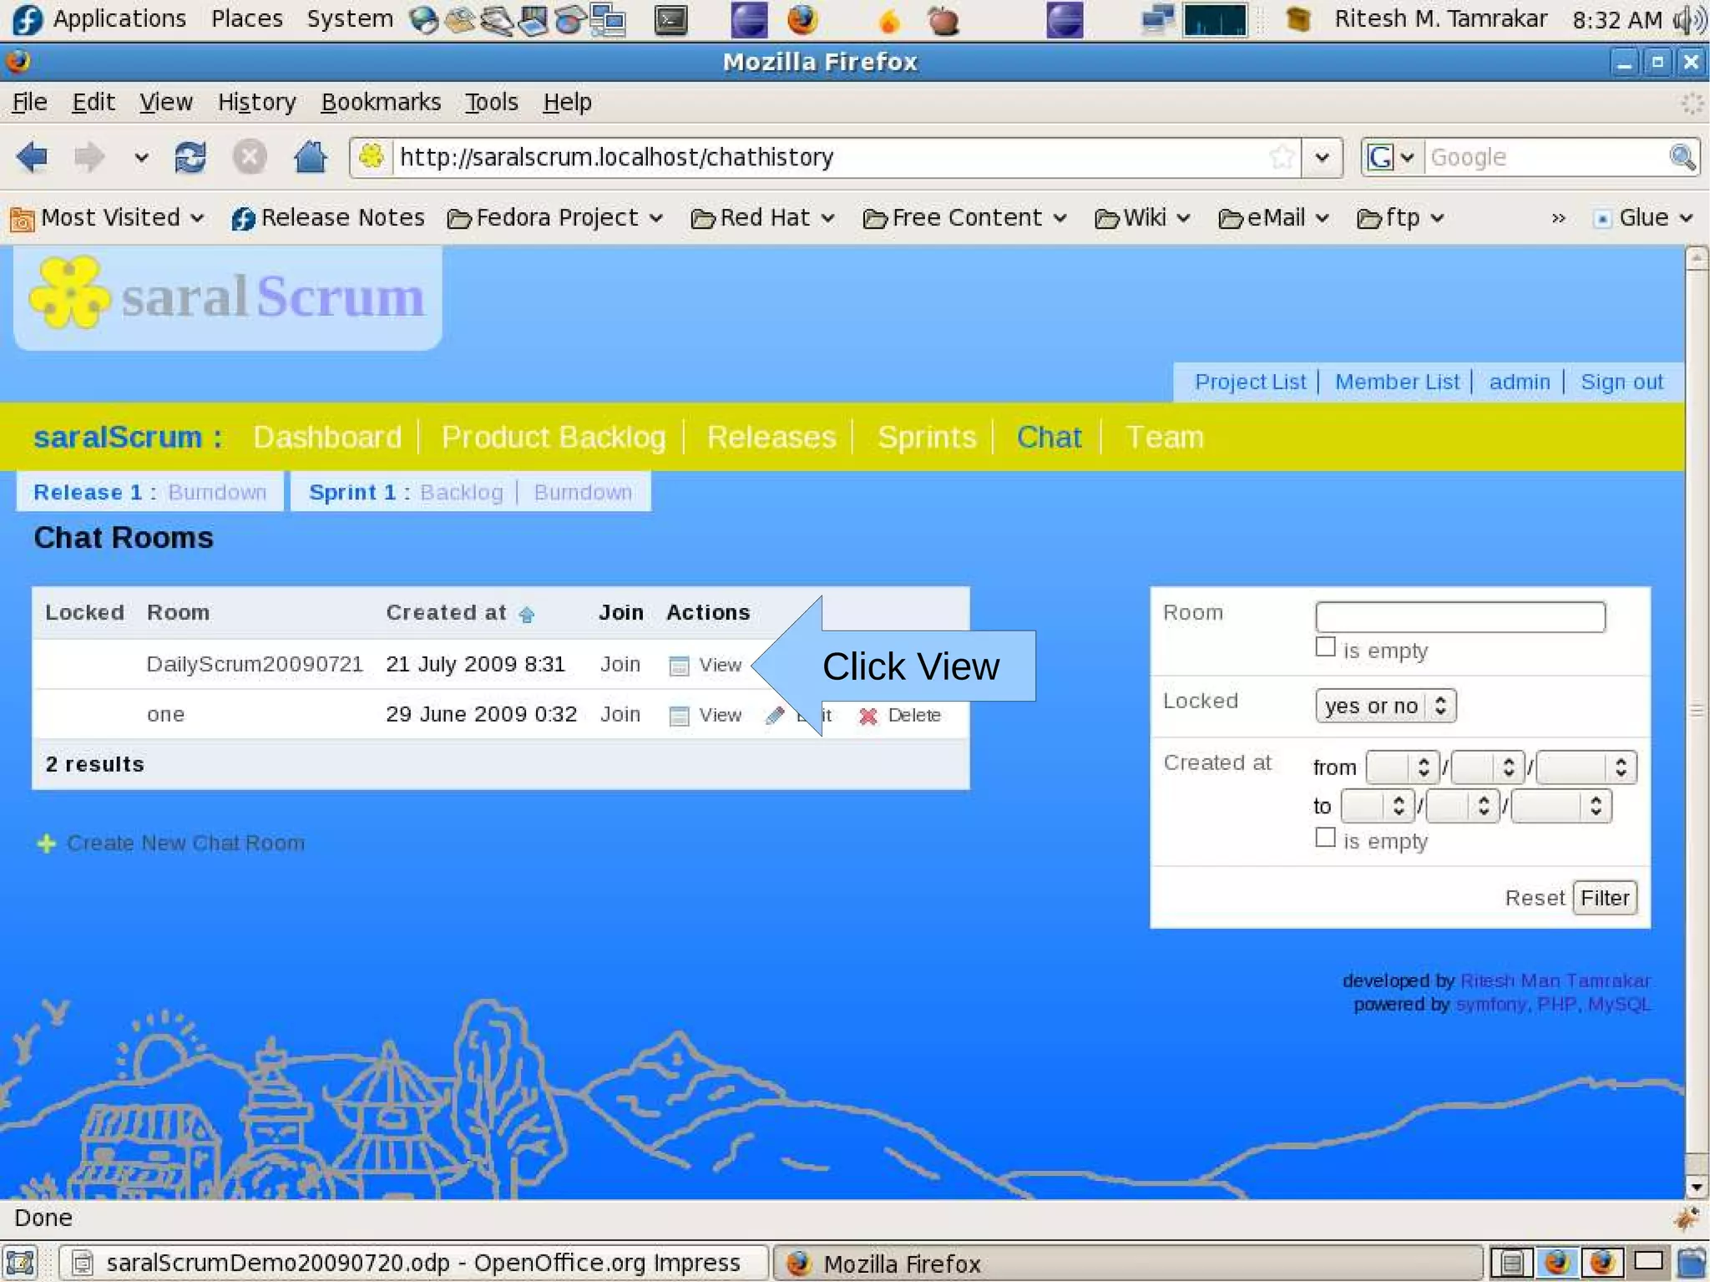Click the green plus Create New Chat Room icon

[x=47, y=844]
